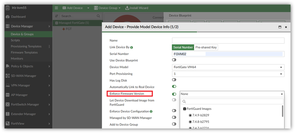Open the Install Wizard
Image resolution: width=295 pixels, height=133 pixels.
pyautogui.click(x=137, y=8)
